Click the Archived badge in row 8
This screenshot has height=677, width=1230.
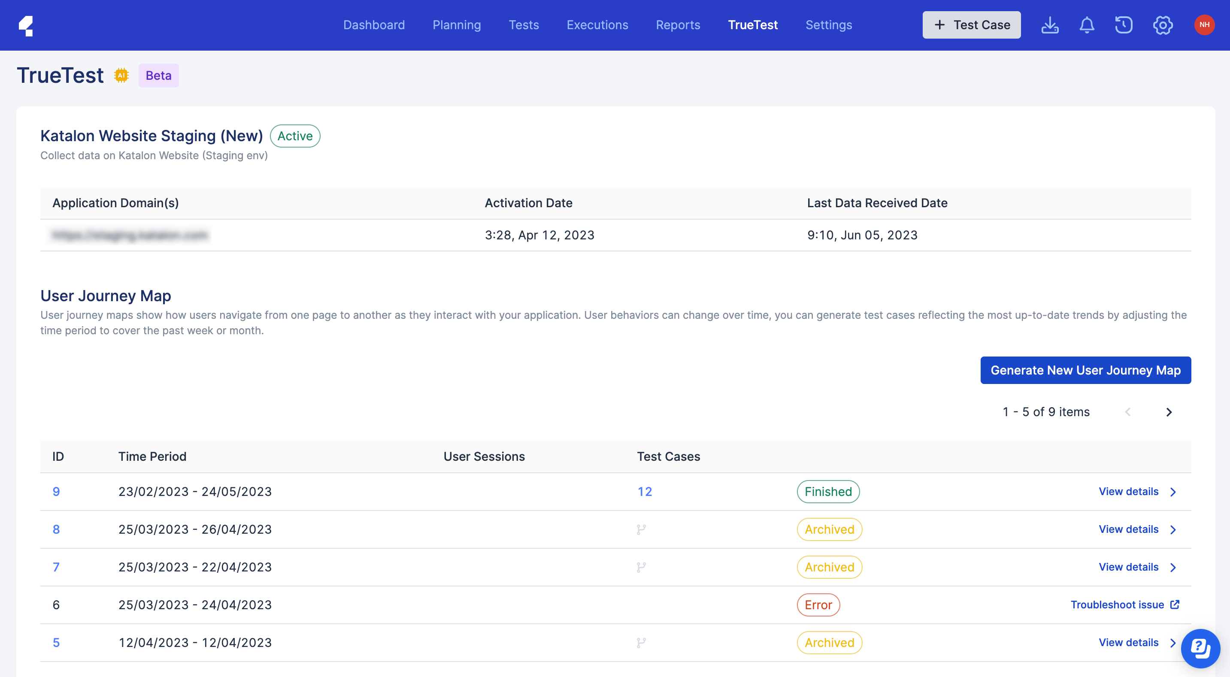pyautogui.click(x=830, y=529)
